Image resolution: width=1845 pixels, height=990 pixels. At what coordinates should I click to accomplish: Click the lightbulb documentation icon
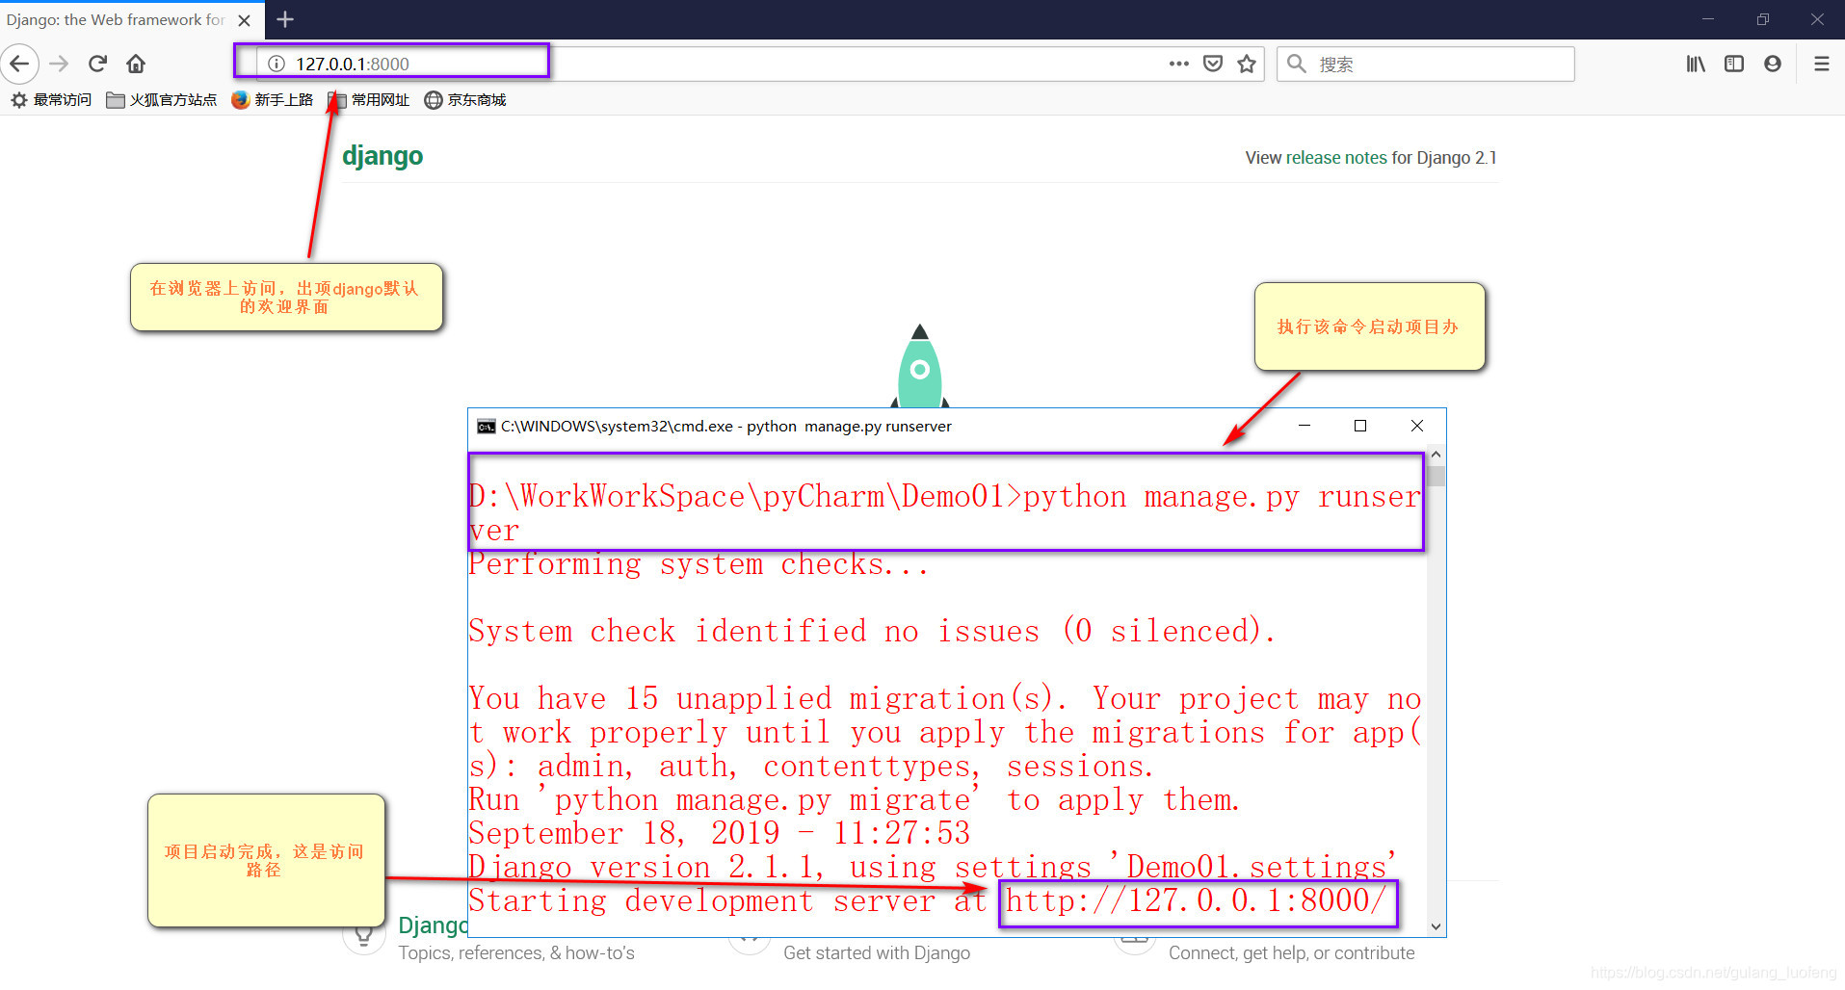[x=364, y=935]
